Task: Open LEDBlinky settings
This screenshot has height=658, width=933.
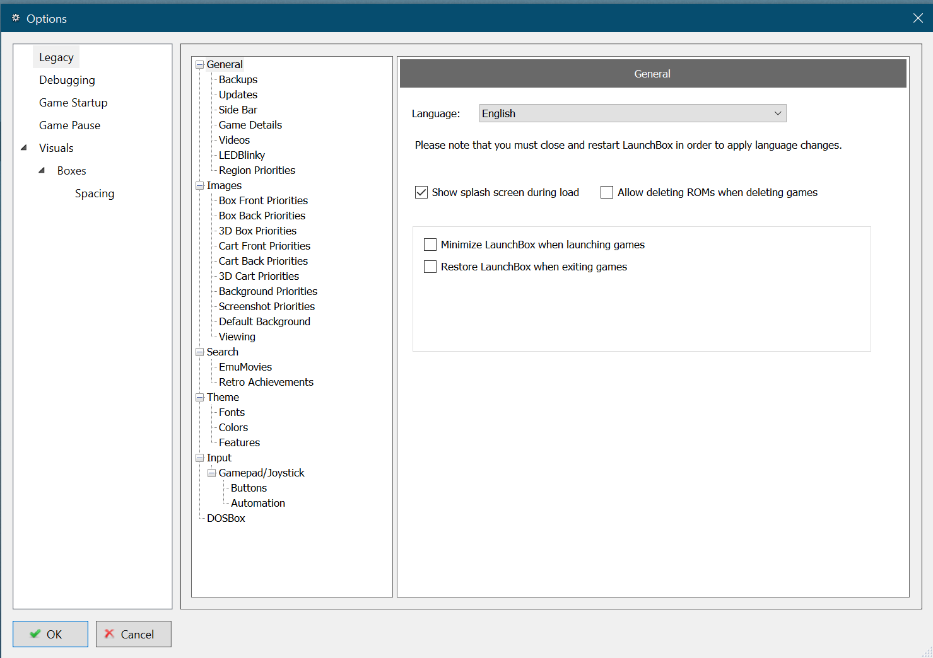Action: click(242, 155)
